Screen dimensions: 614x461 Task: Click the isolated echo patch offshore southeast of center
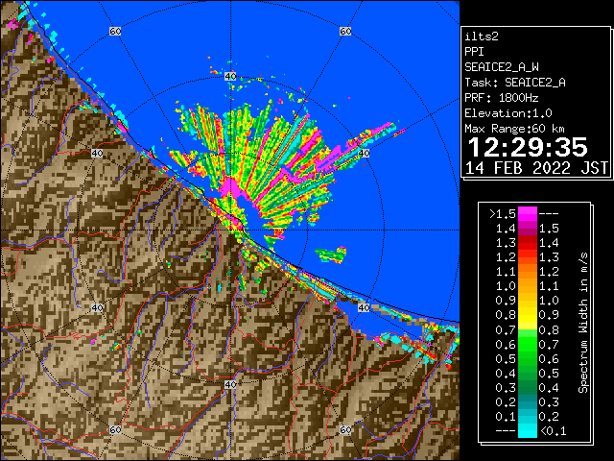pos(331,255)
